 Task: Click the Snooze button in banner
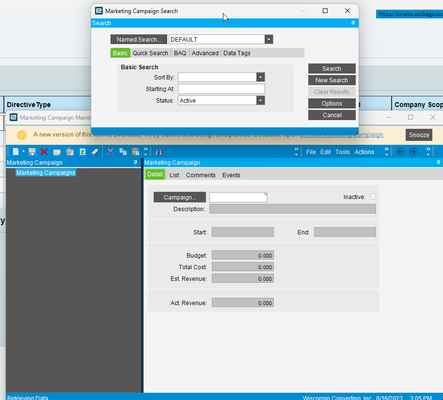pos(419,135)
